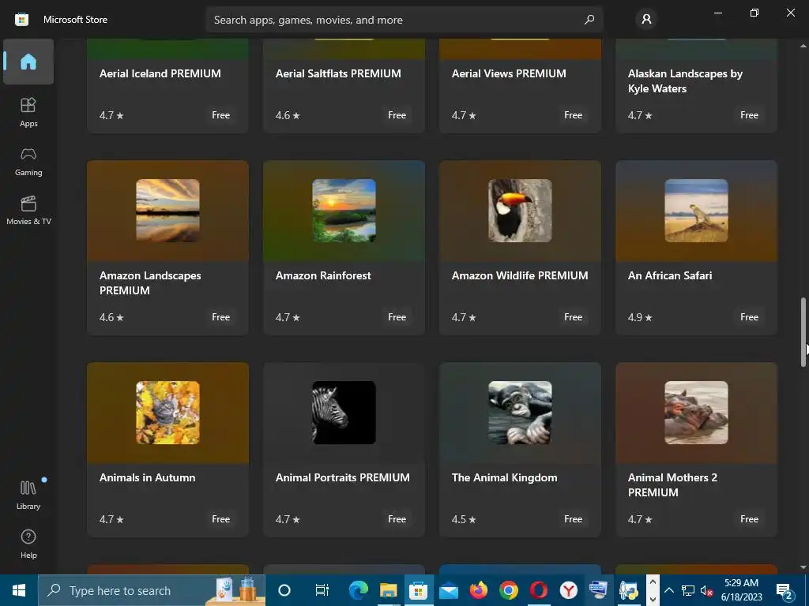Click Free on Animals in Autumn card
Image resolution: width=809 pixels, height=606 pixels.
221,519
